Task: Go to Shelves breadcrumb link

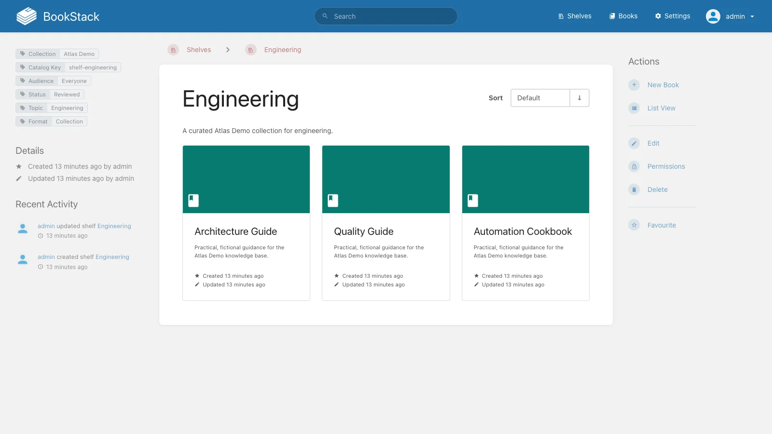Action: click(x=199, y=50)
